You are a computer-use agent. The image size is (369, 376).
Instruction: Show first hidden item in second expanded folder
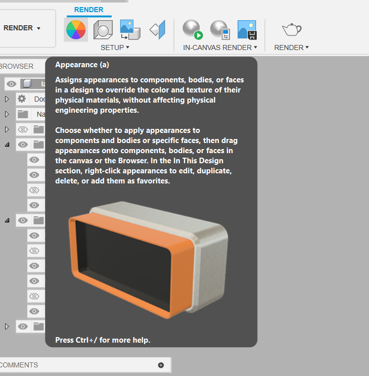pyautogui.click(x=34, y=251)
